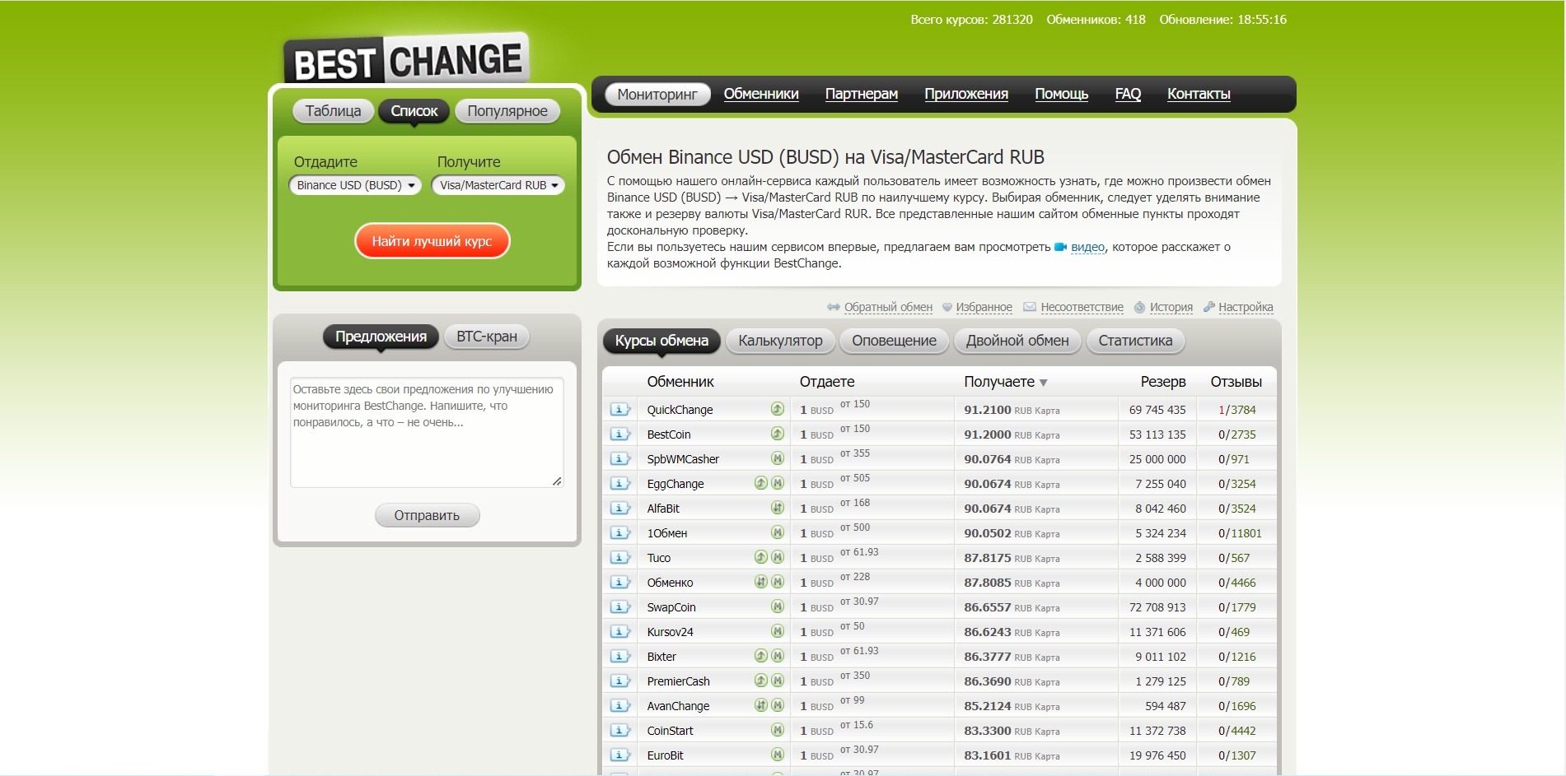Select the Курсы обмена tab
Viewport: 1566px width, 776px height.
(661, 341)
